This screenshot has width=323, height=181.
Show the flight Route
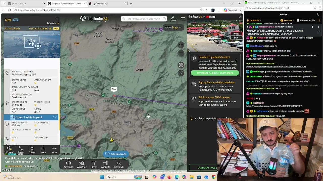click(x=21, y=150)
